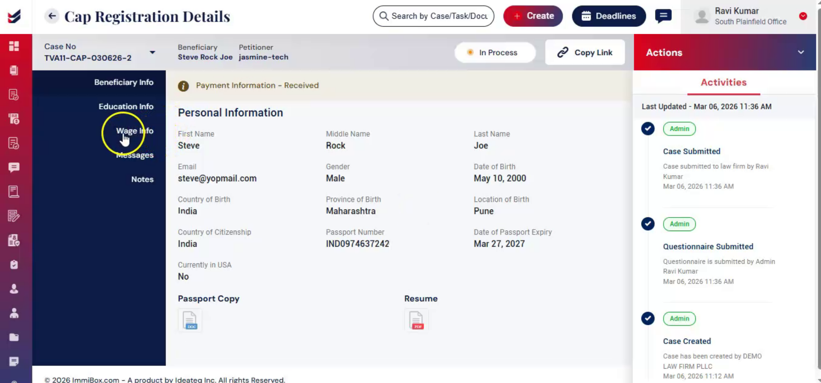Expand the Actions panel chevron
The height and width of the screenshot is (383, 821).
(801, 52)
